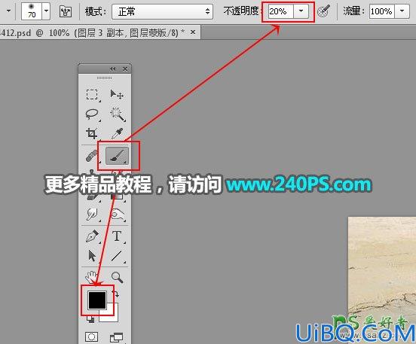Toggle Quick Mask mode
416x344 pixels.
point(91,336)
